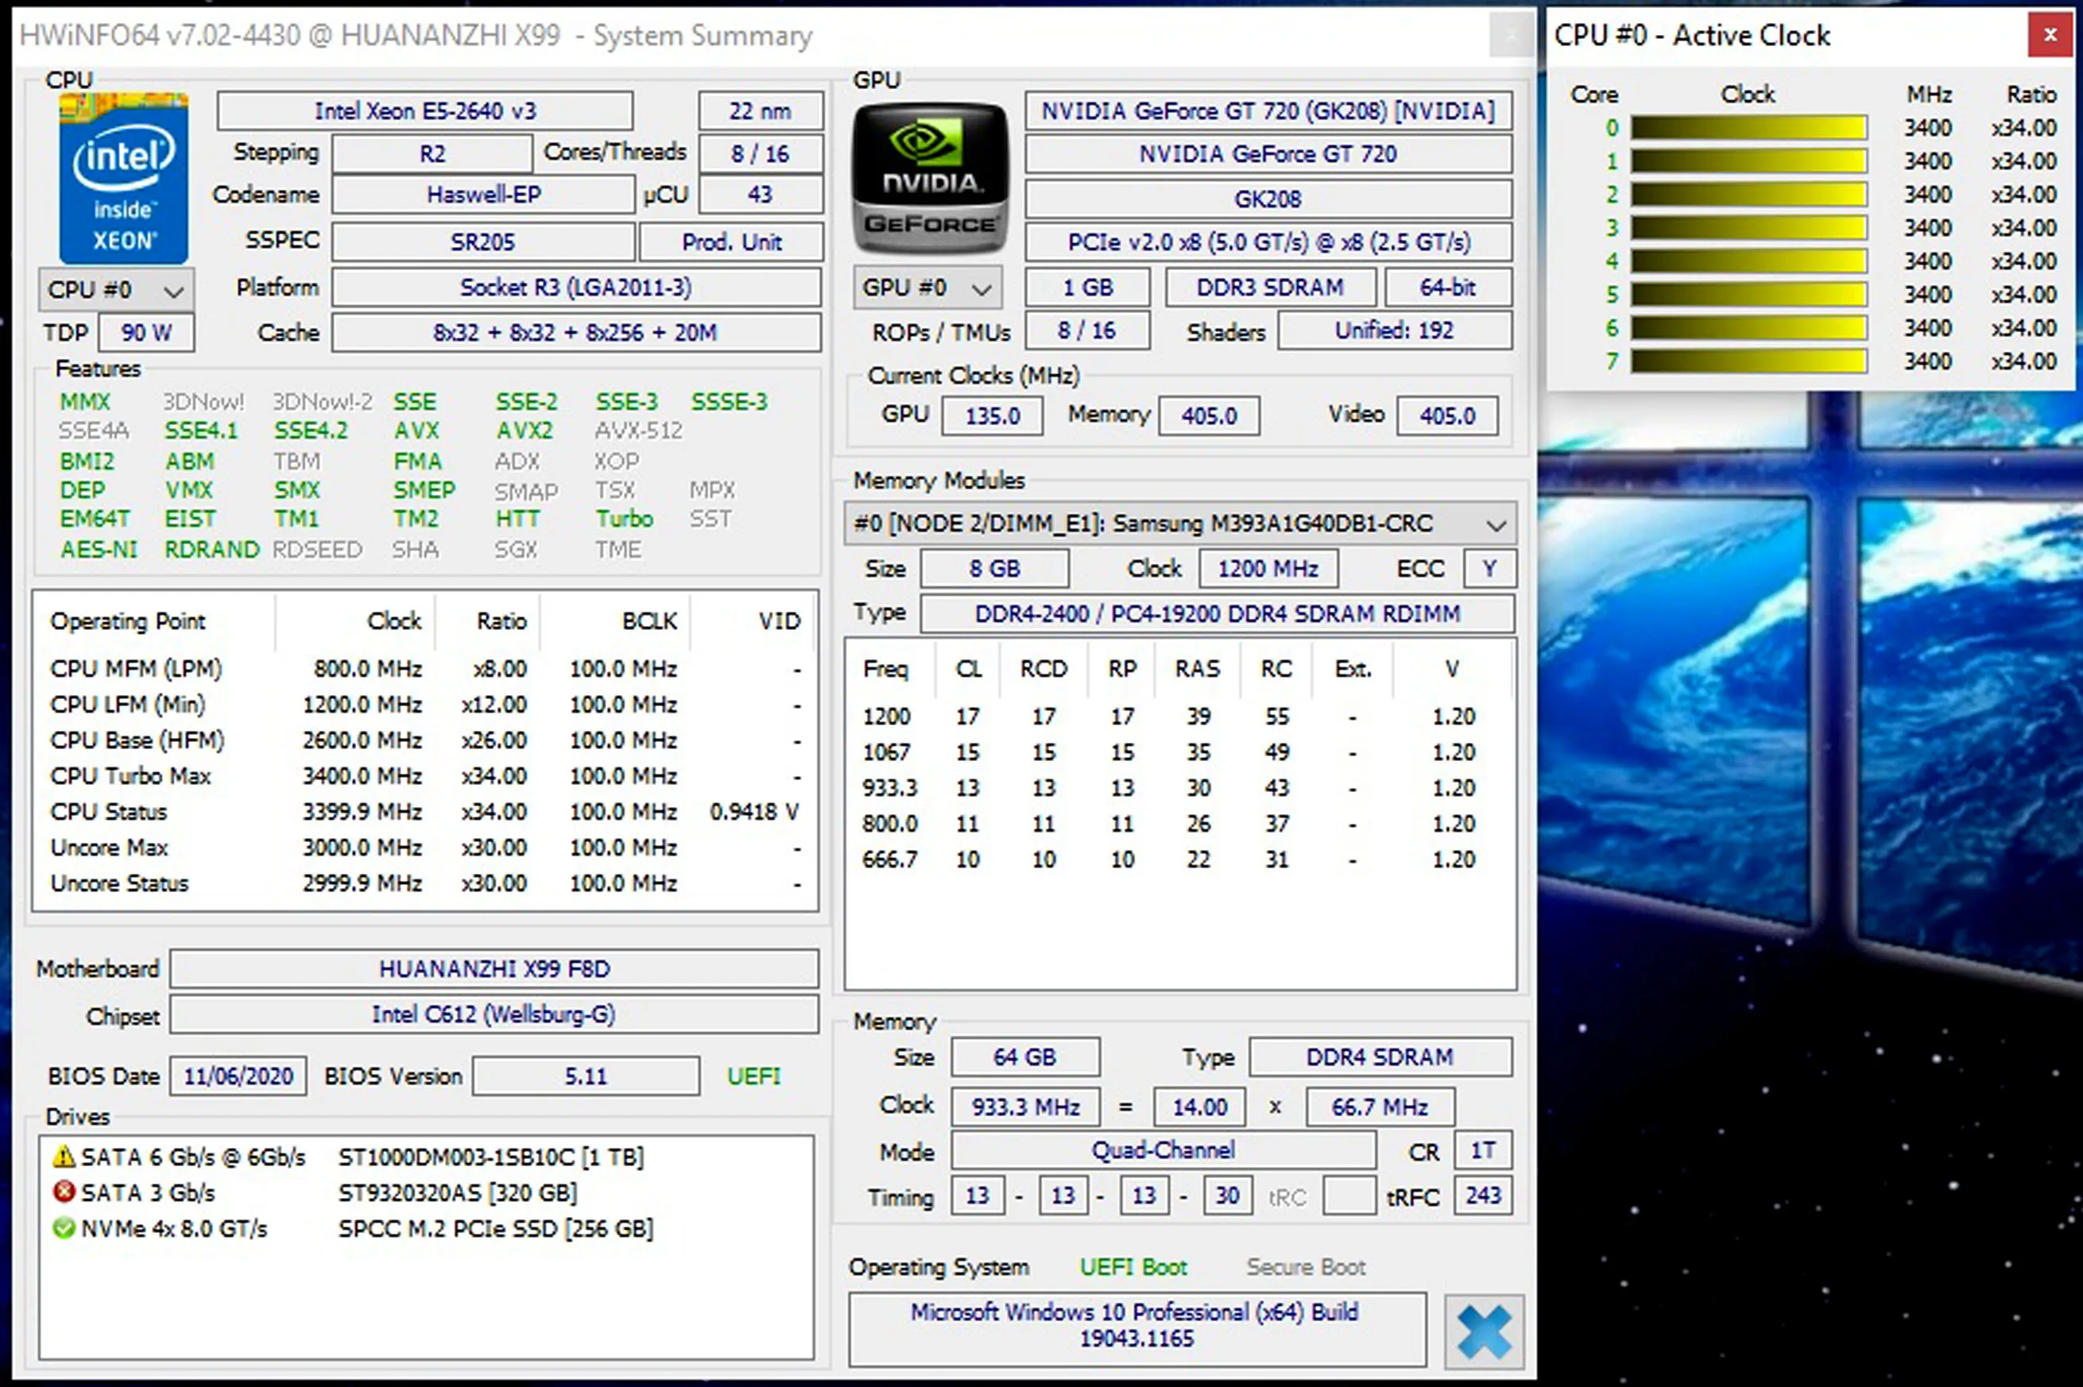Viewport: 2083px width, 1387px height.
Task: Click the Intel Xeon E5-2640 v3 name field
Action: 424,111
